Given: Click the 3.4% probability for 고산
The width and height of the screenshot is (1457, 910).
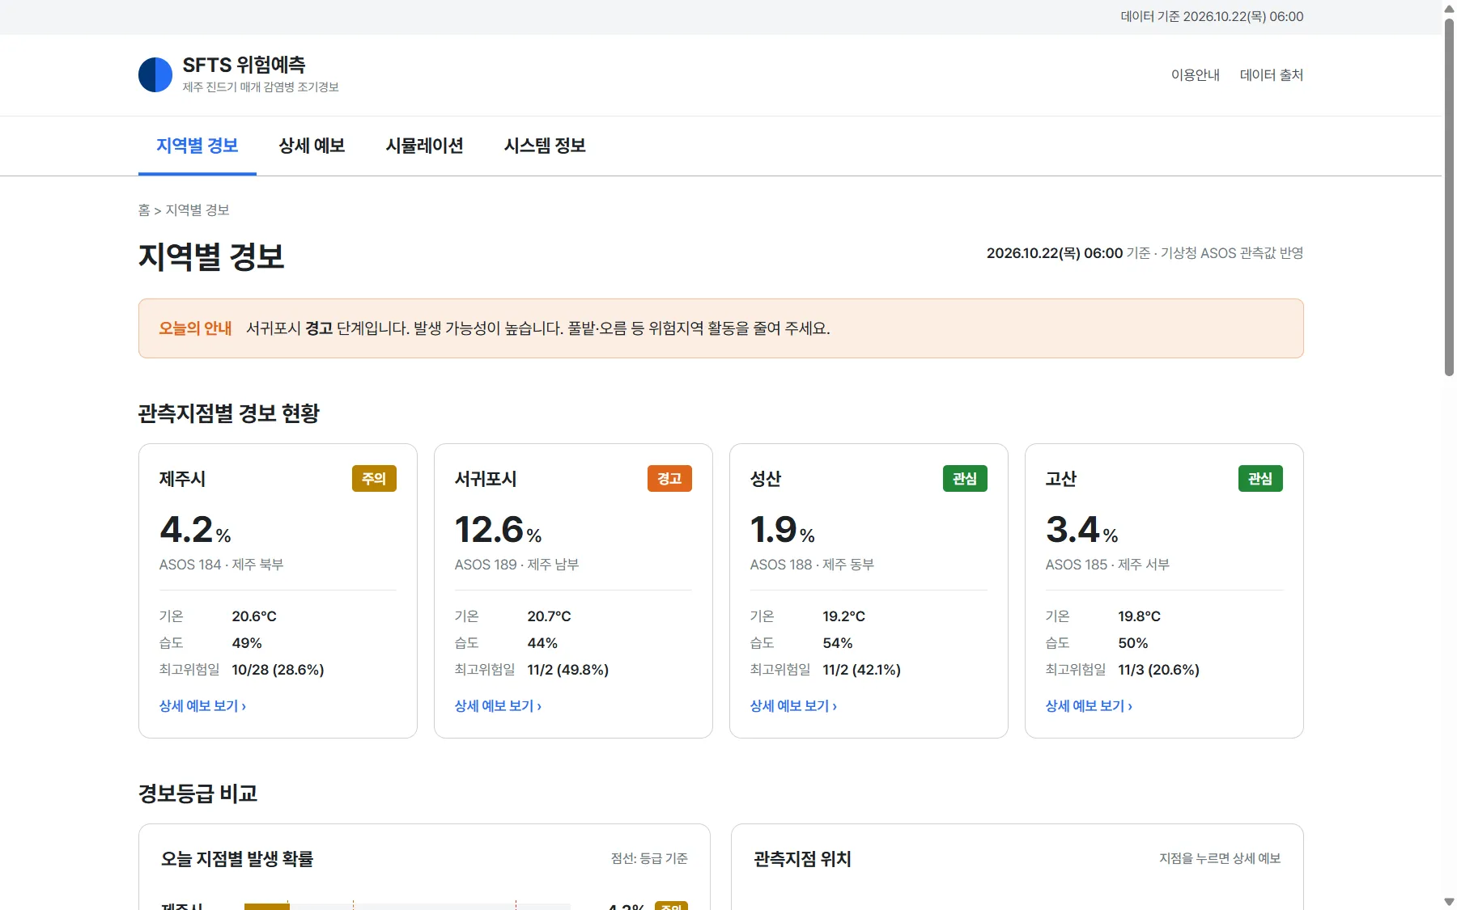Looking at the screenshot, I should pyautogui.click(x=1081, y=531).
